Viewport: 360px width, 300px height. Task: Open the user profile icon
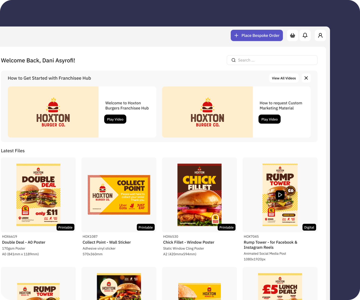[320, 35]
